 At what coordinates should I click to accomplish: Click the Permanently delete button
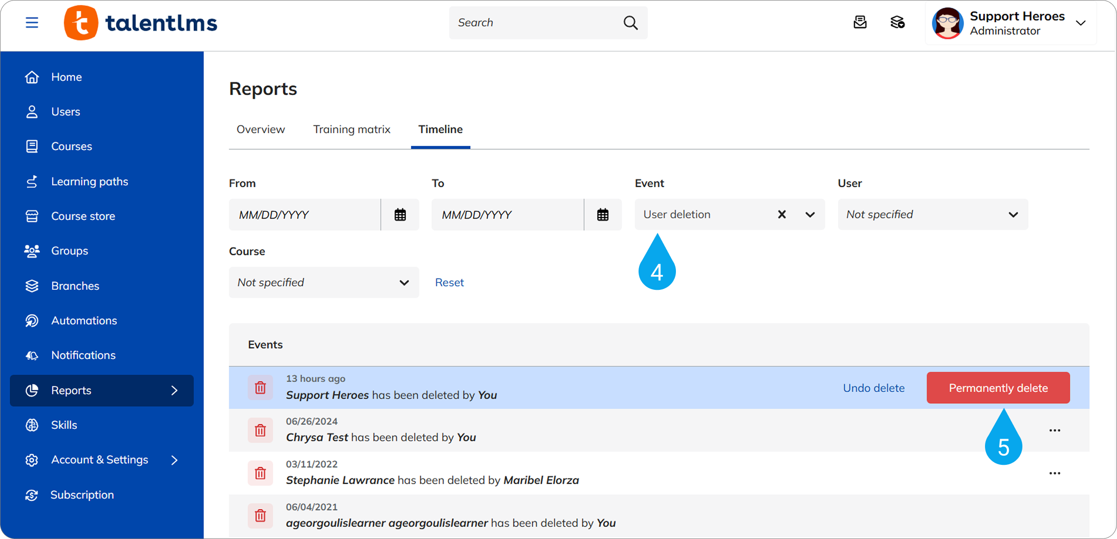click(x=998, y=388)
